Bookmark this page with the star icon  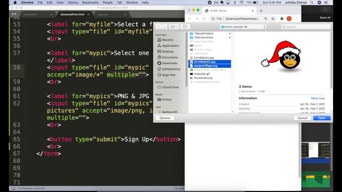coord(273,19)
